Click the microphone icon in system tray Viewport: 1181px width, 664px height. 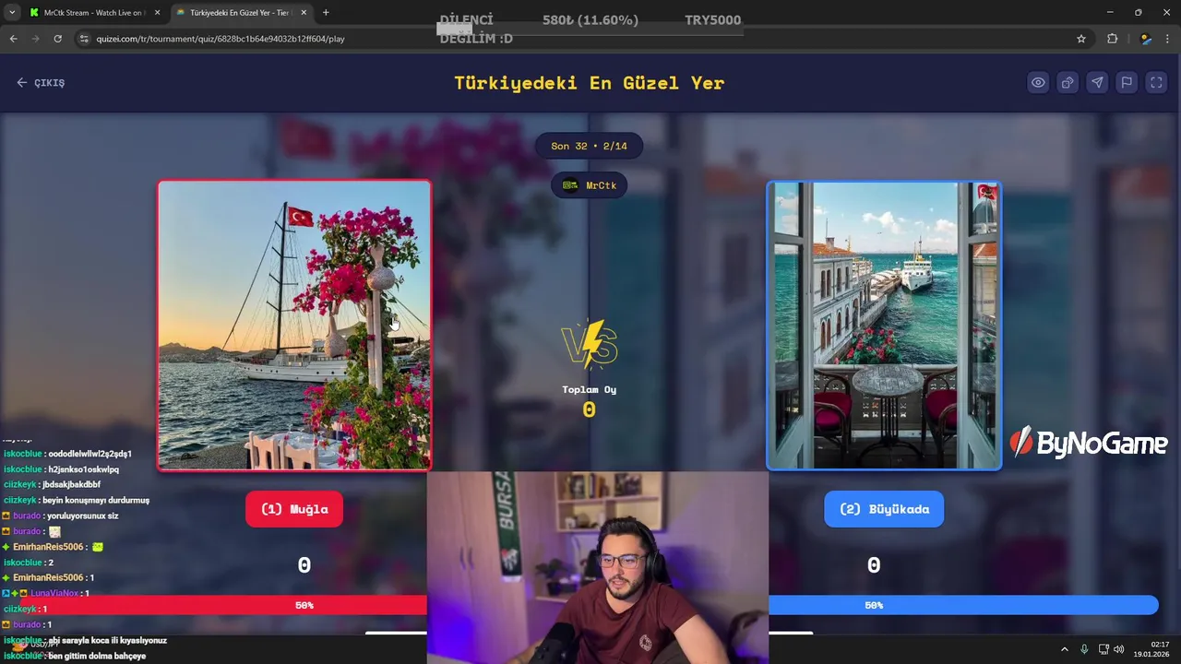[x=1084, y=649]
